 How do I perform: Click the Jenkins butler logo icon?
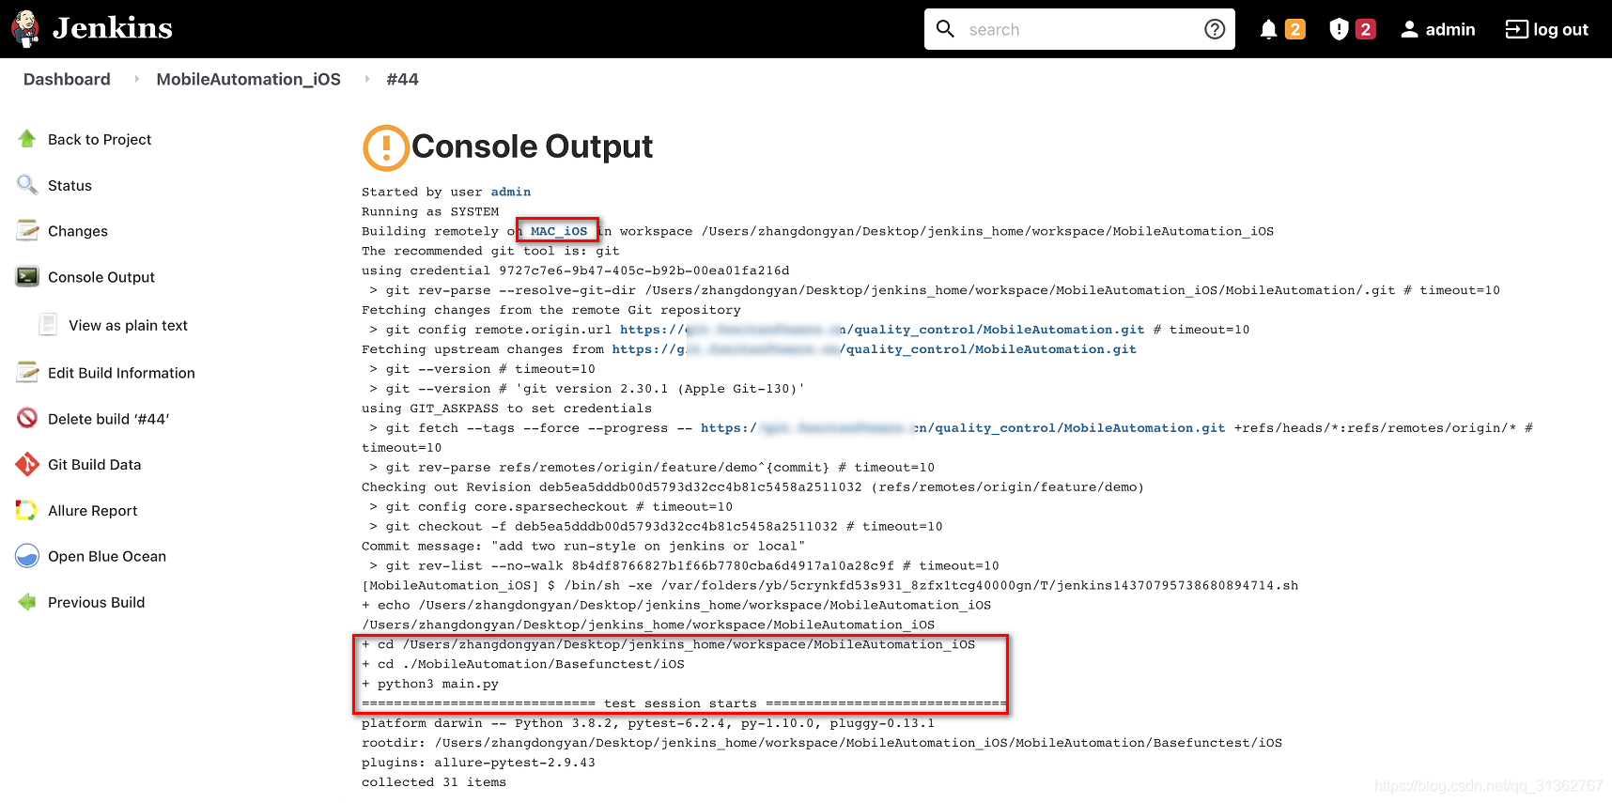[x=25, y=29]
